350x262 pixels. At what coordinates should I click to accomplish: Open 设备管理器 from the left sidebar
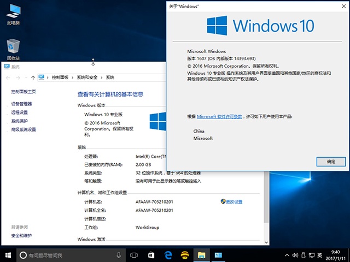tap(21, 104)
